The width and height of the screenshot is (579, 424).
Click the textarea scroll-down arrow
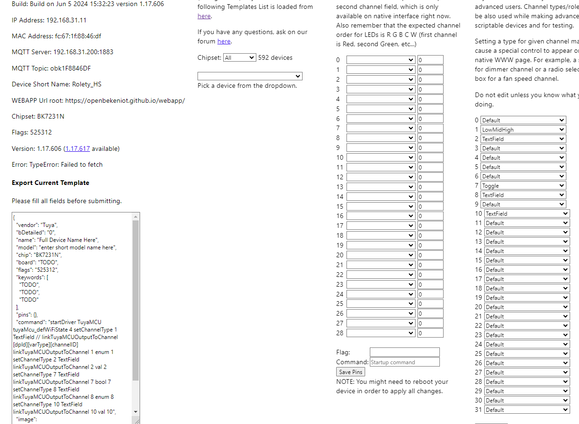136,412
